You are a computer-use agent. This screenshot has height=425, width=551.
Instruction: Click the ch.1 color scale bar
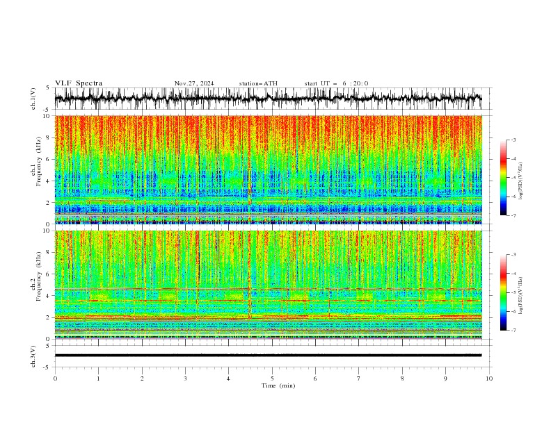pyautogui.click(x=503, y=178)
